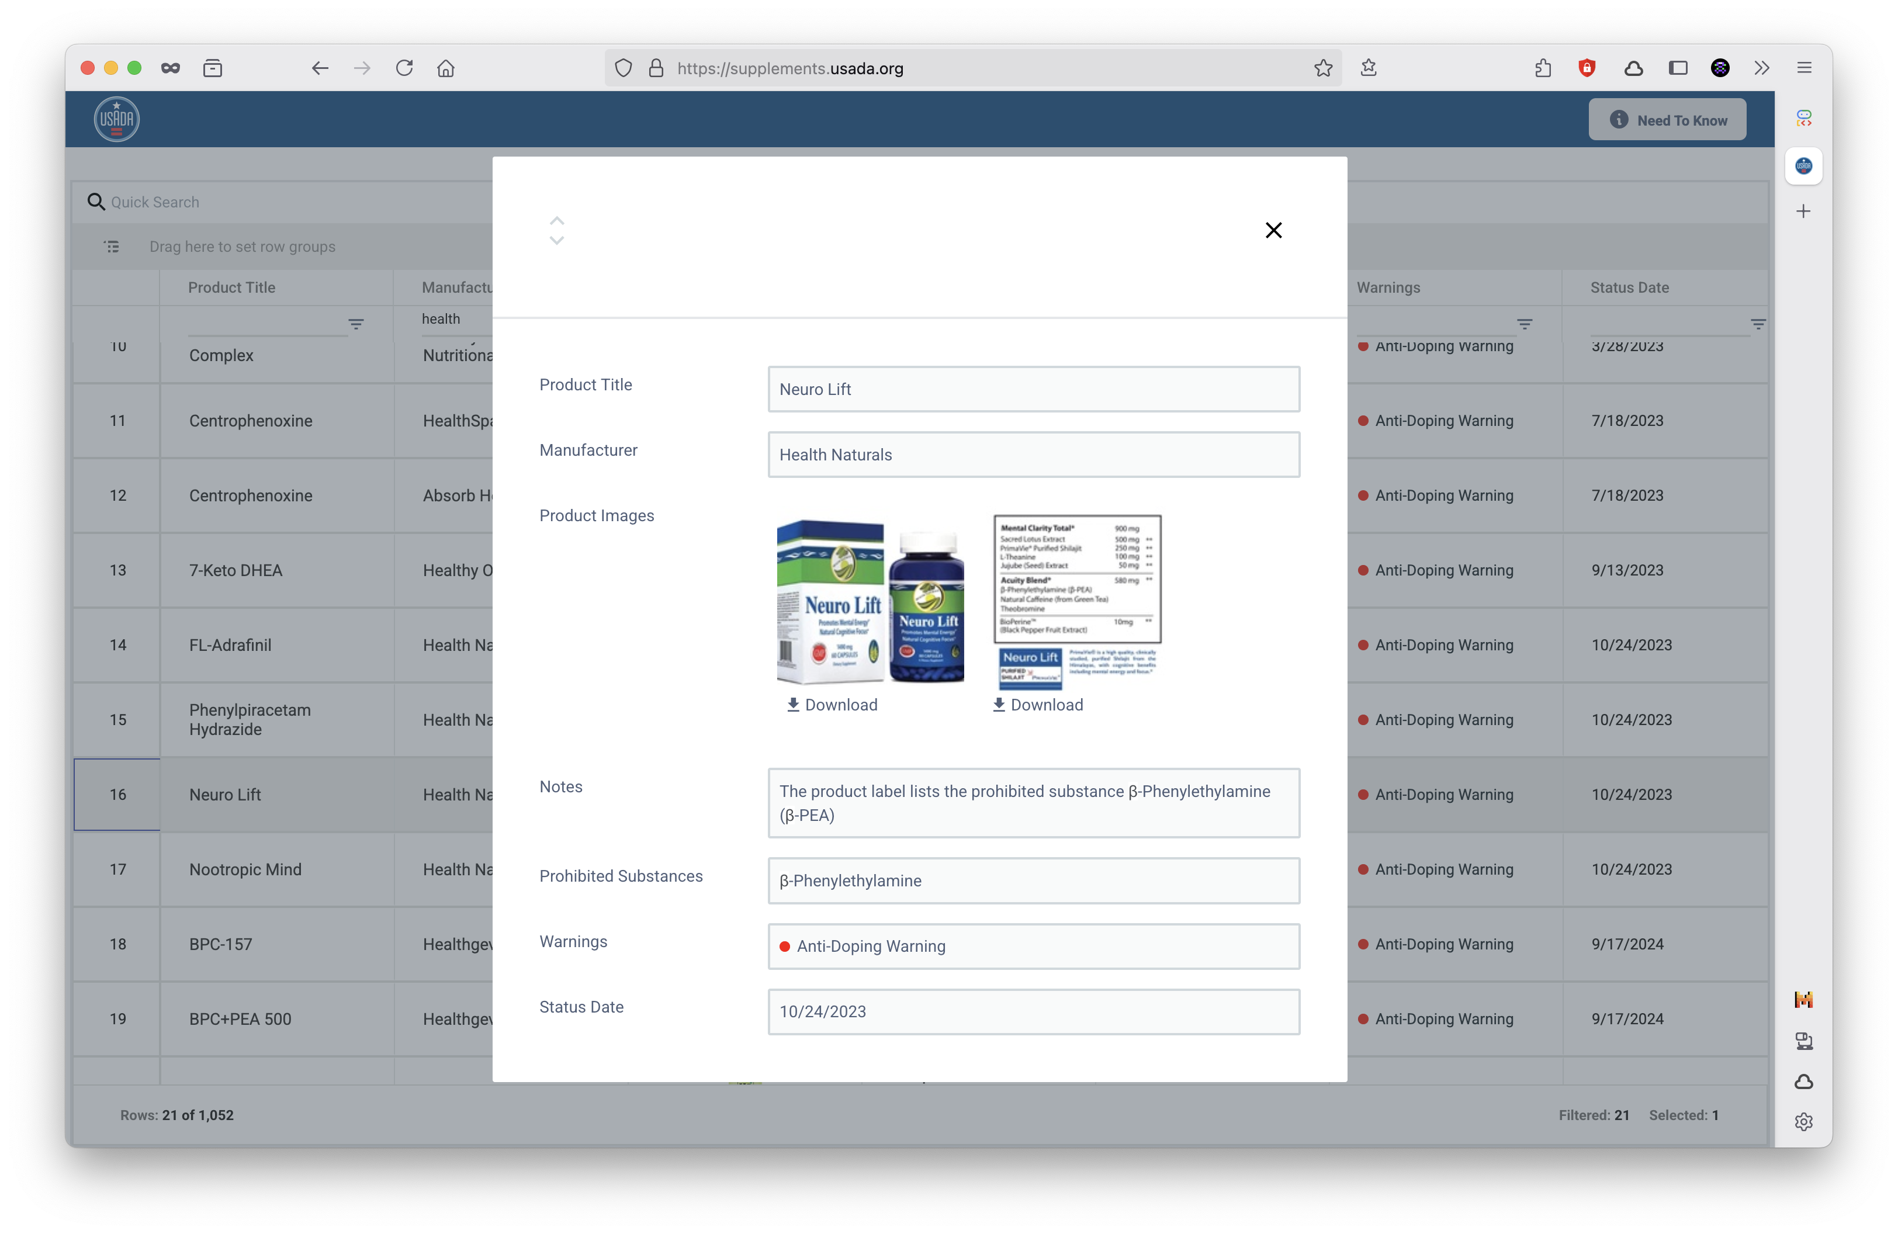Open the uBlock shield extension icon

[1586, 68]
